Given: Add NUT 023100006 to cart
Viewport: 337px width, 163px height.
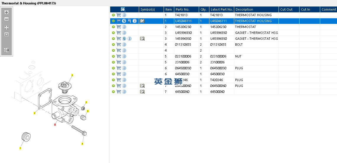Looking at the screenshot, I should click(x=119, y=56).
